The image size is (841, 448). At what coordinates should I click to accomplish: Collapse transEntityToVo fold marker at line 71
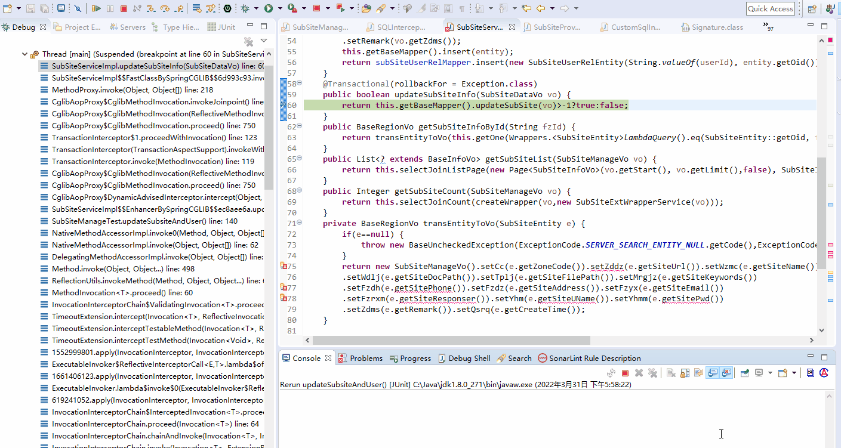300,223
